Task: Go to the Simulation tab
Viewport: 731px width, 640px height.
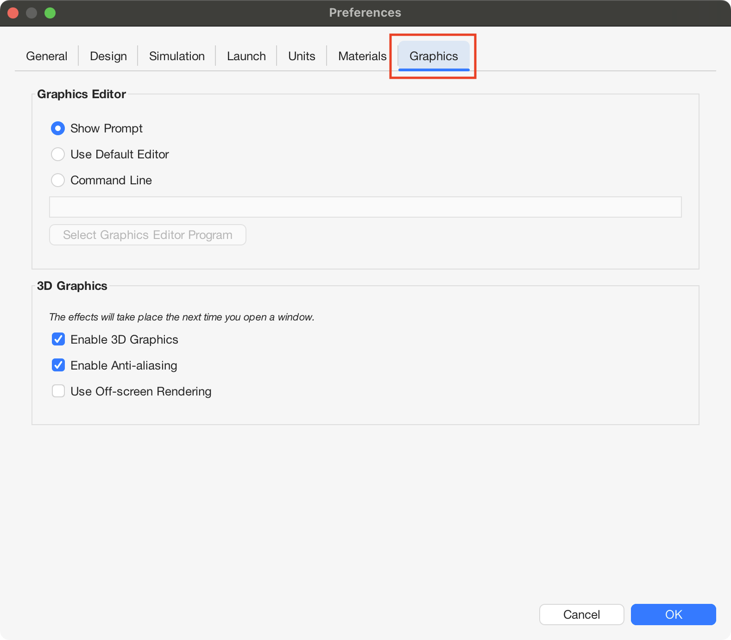Action: click(x=176, y=56)
